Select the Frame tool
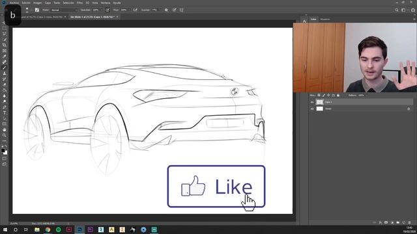Viewport: 417px width, 234px height. pos(5,51)
